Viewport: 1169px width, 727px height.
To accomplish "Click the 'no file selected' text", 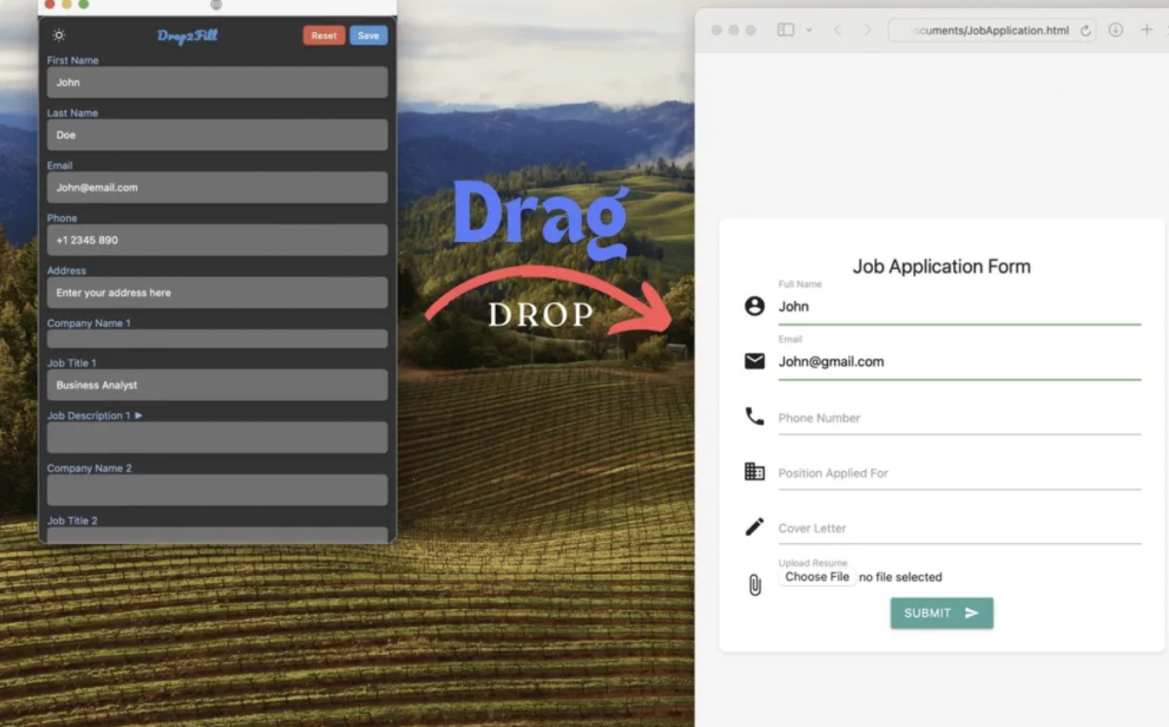I will coord(900,577).
